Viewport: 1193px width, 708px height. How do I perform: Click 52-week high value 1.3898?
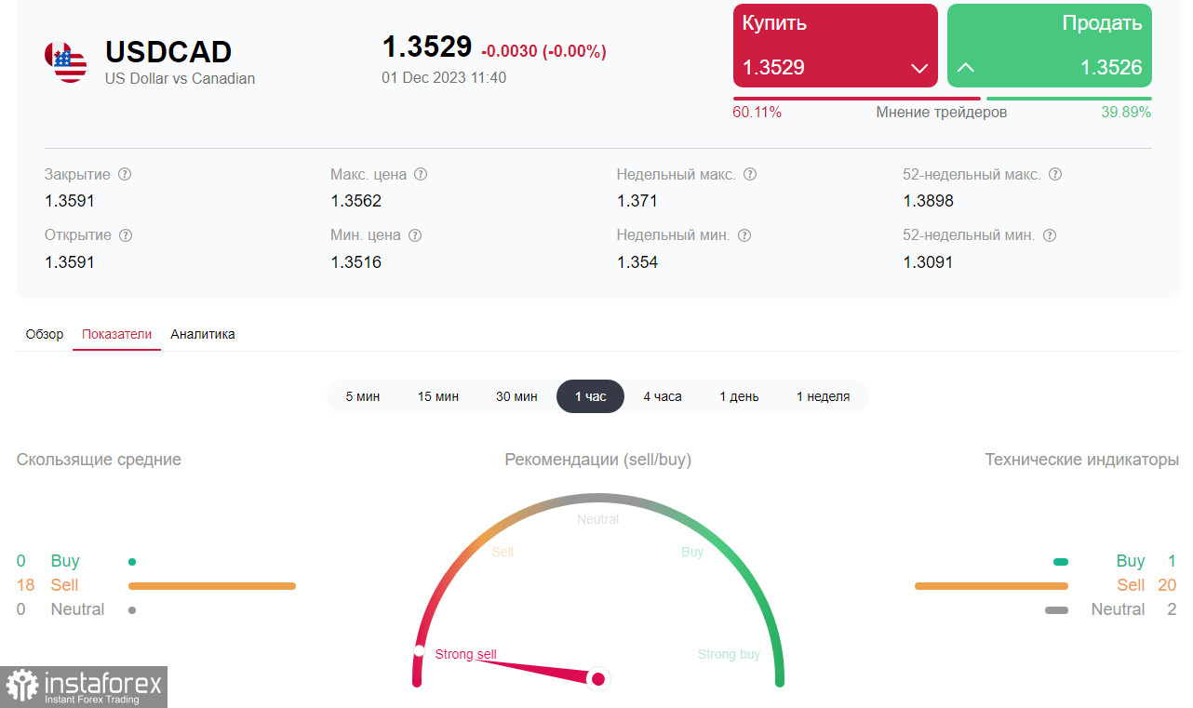point(928,201)
